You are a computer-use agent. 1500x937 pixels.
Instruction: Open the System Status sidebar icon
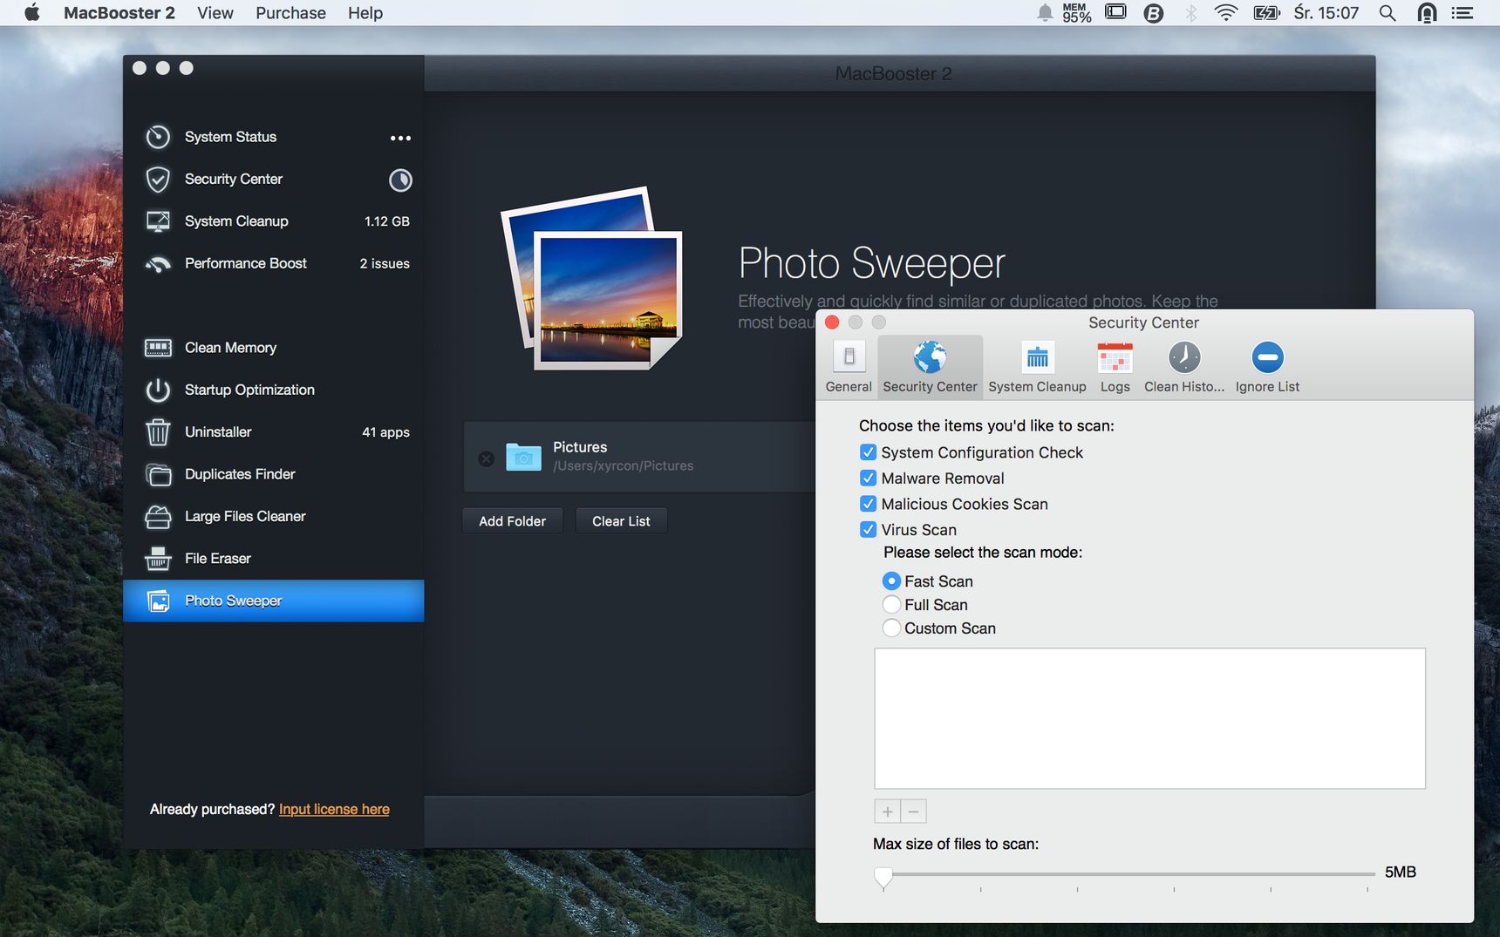(158, 137)
